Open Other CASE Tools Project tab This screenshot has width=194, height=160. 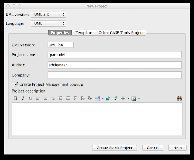[121, 33]
